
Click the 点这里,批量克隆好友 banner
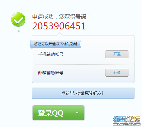(x=83, y=93)
